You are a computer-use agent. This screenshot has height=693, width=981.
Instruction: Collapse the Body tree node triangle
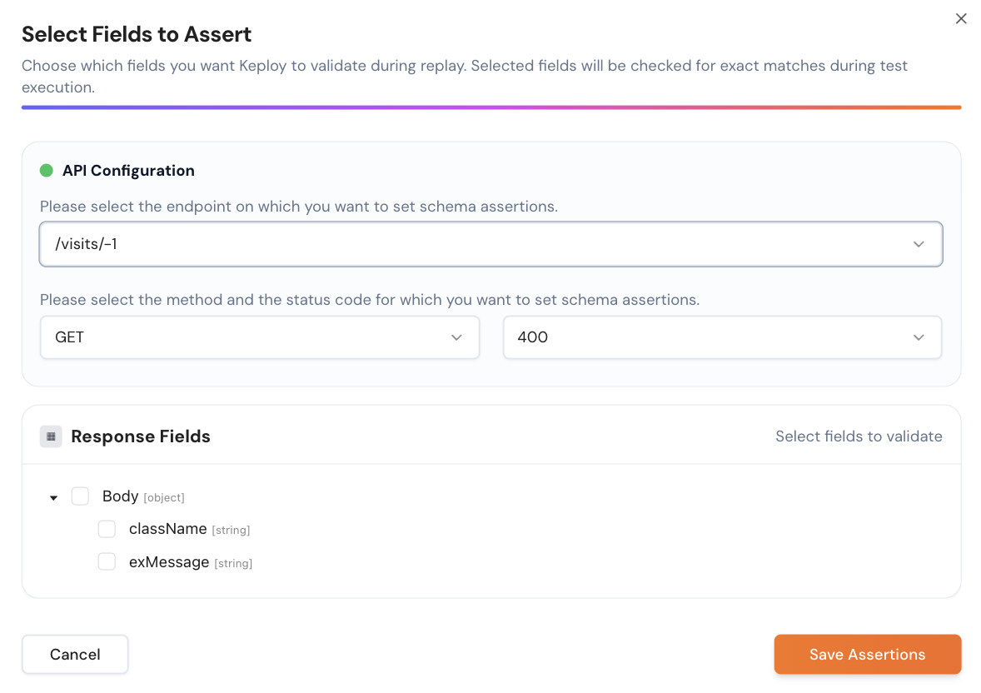54,497
